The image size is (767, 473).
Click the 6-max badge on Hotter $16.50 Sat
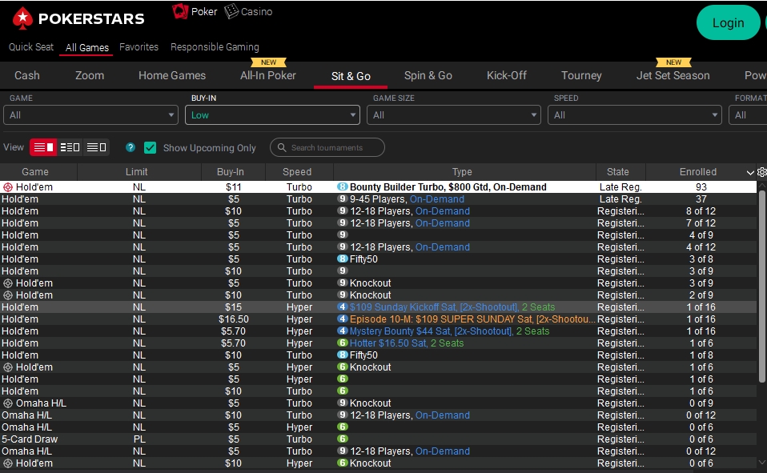[x=343, y=343]
